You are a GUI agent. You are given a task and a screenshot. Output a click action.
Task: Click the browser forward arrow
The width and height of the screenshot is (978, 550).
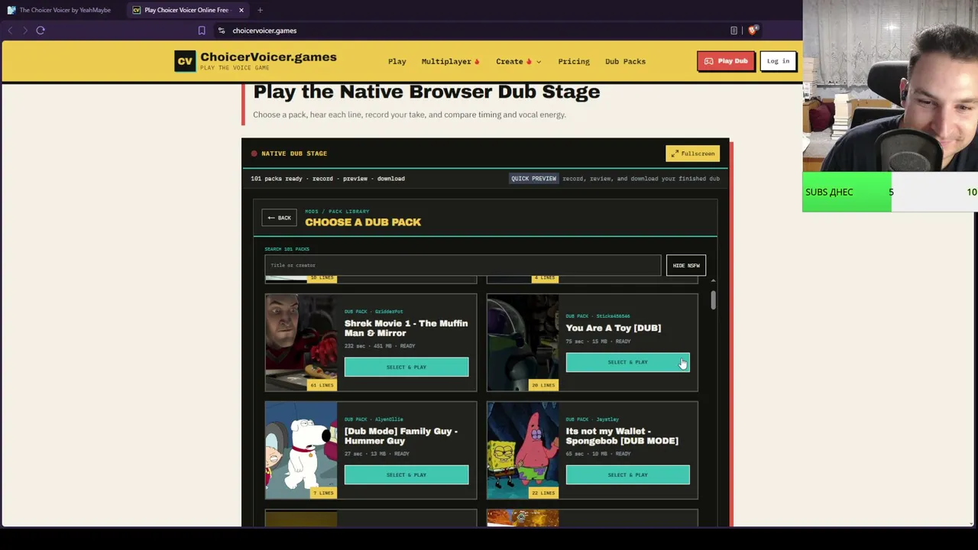[x=24, y=31]
